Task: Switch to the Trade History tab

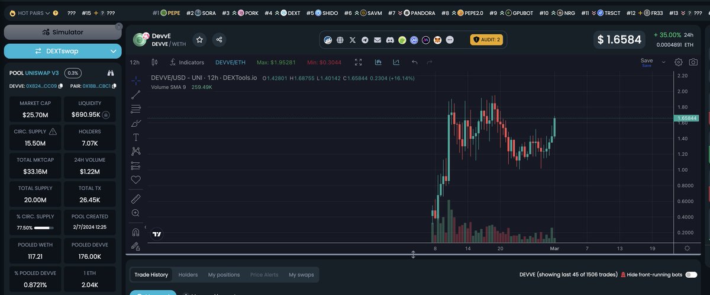Action: pyautogui.click(x=151, y=274)
